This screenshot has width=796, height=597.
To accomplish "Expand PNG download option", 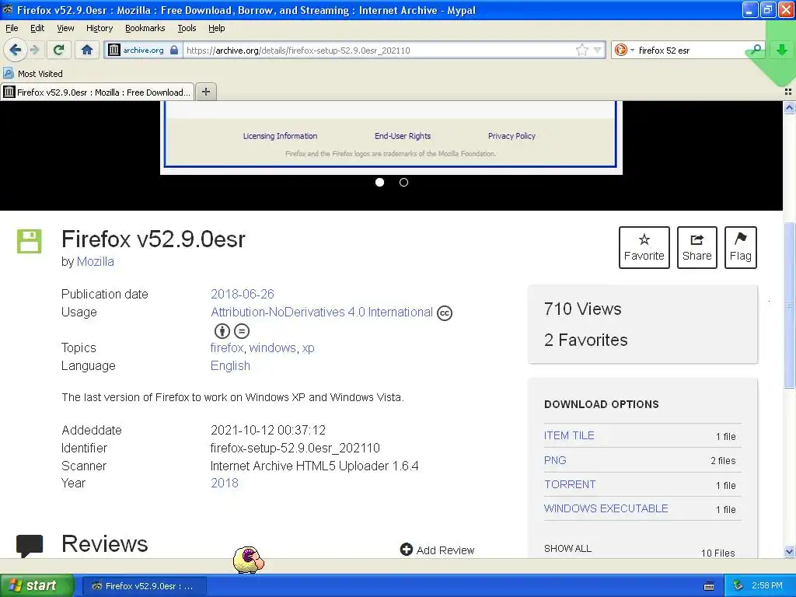I will pos(555,460).
